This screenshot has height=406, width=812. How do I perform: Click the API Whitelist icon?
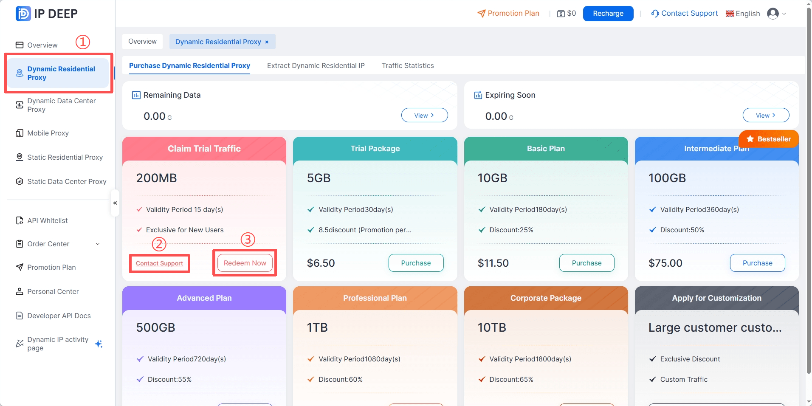tap(20, 220)
